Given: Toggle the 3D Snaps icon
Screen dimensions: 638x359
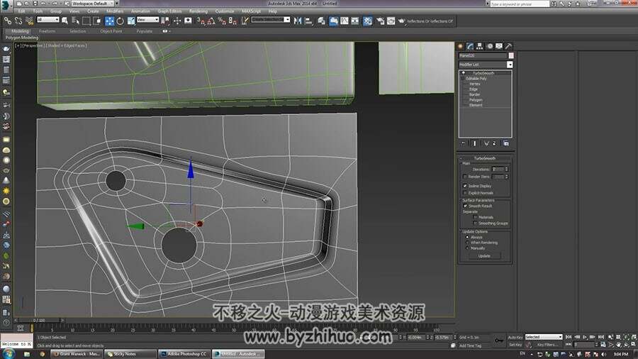Looking at the screenshot, I should [x=201, y=21].
